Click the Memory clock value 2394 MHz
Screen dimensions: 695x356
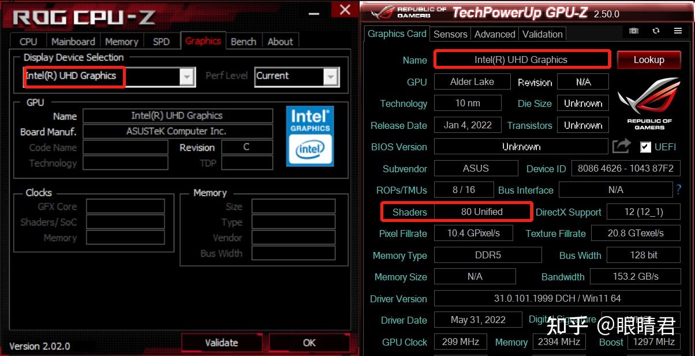[x=559, y=342]
